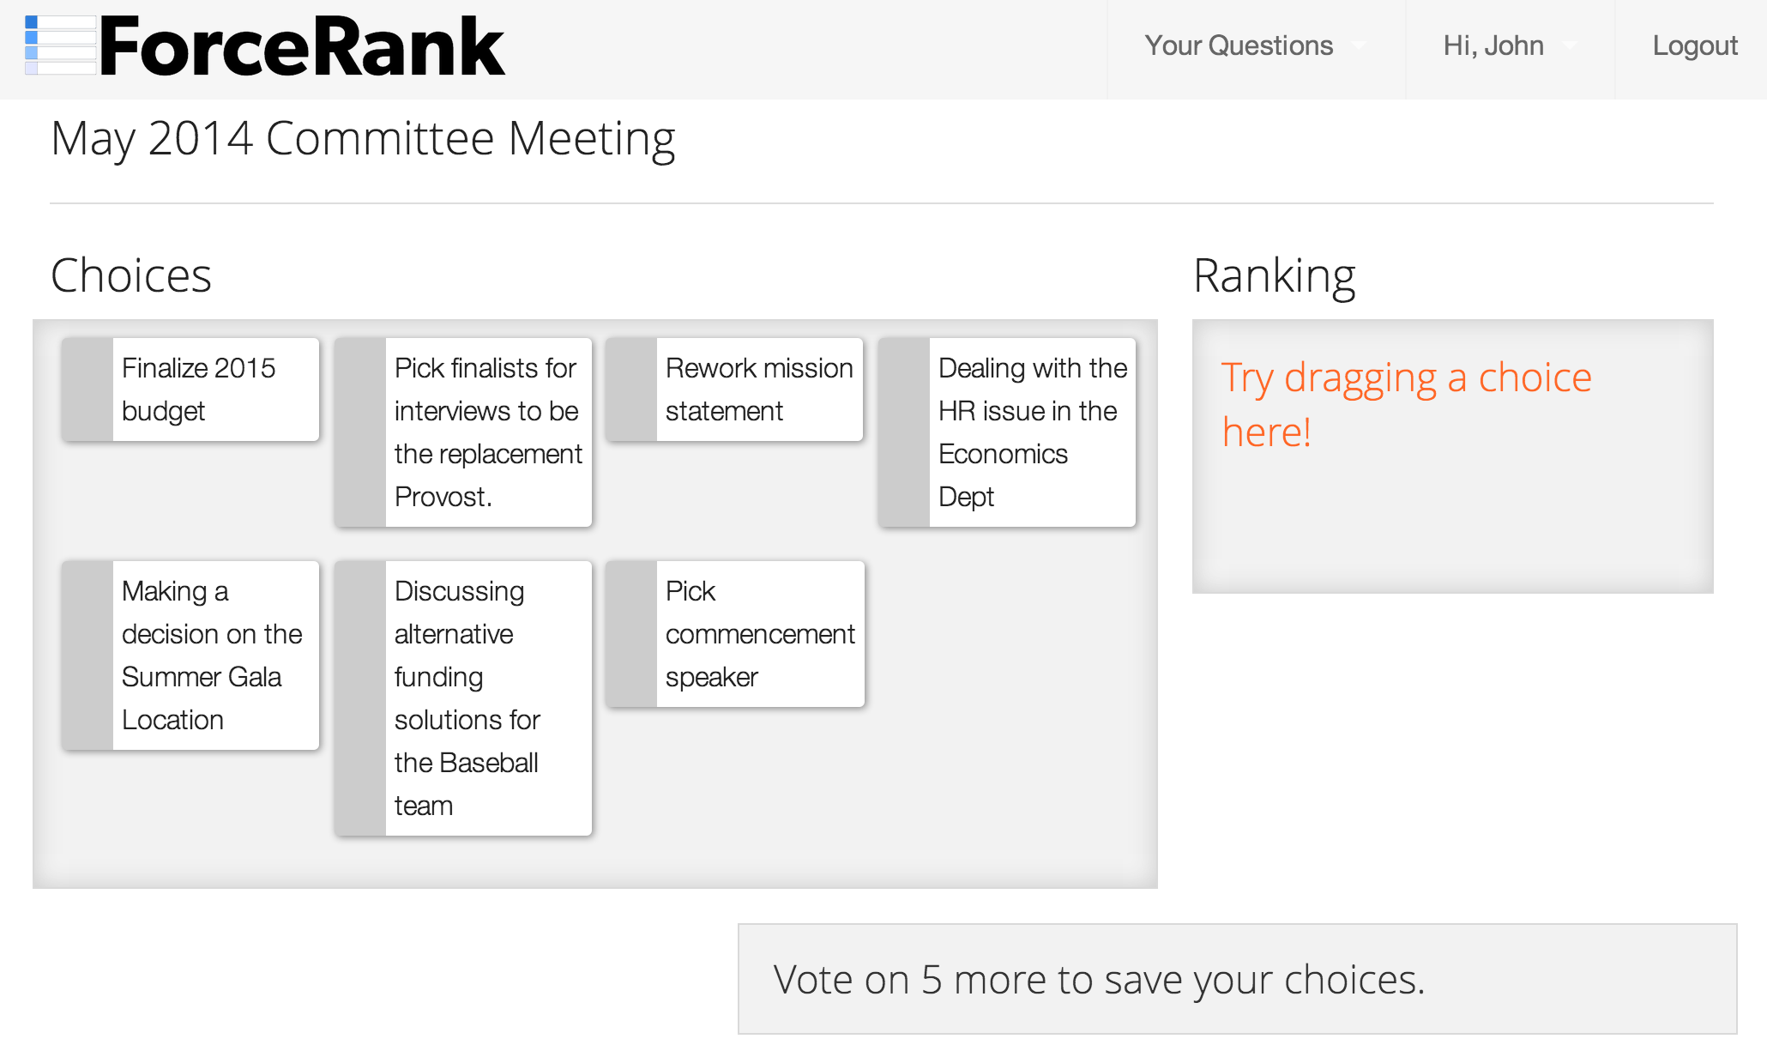Click the gray handle of Pick commencement speaker
This screenshot has width=1767, height=1057.
631,634
